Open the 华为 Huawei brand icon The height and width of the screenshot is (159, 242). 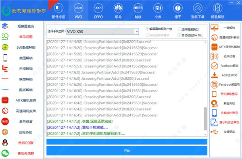[x=118, y=8]
